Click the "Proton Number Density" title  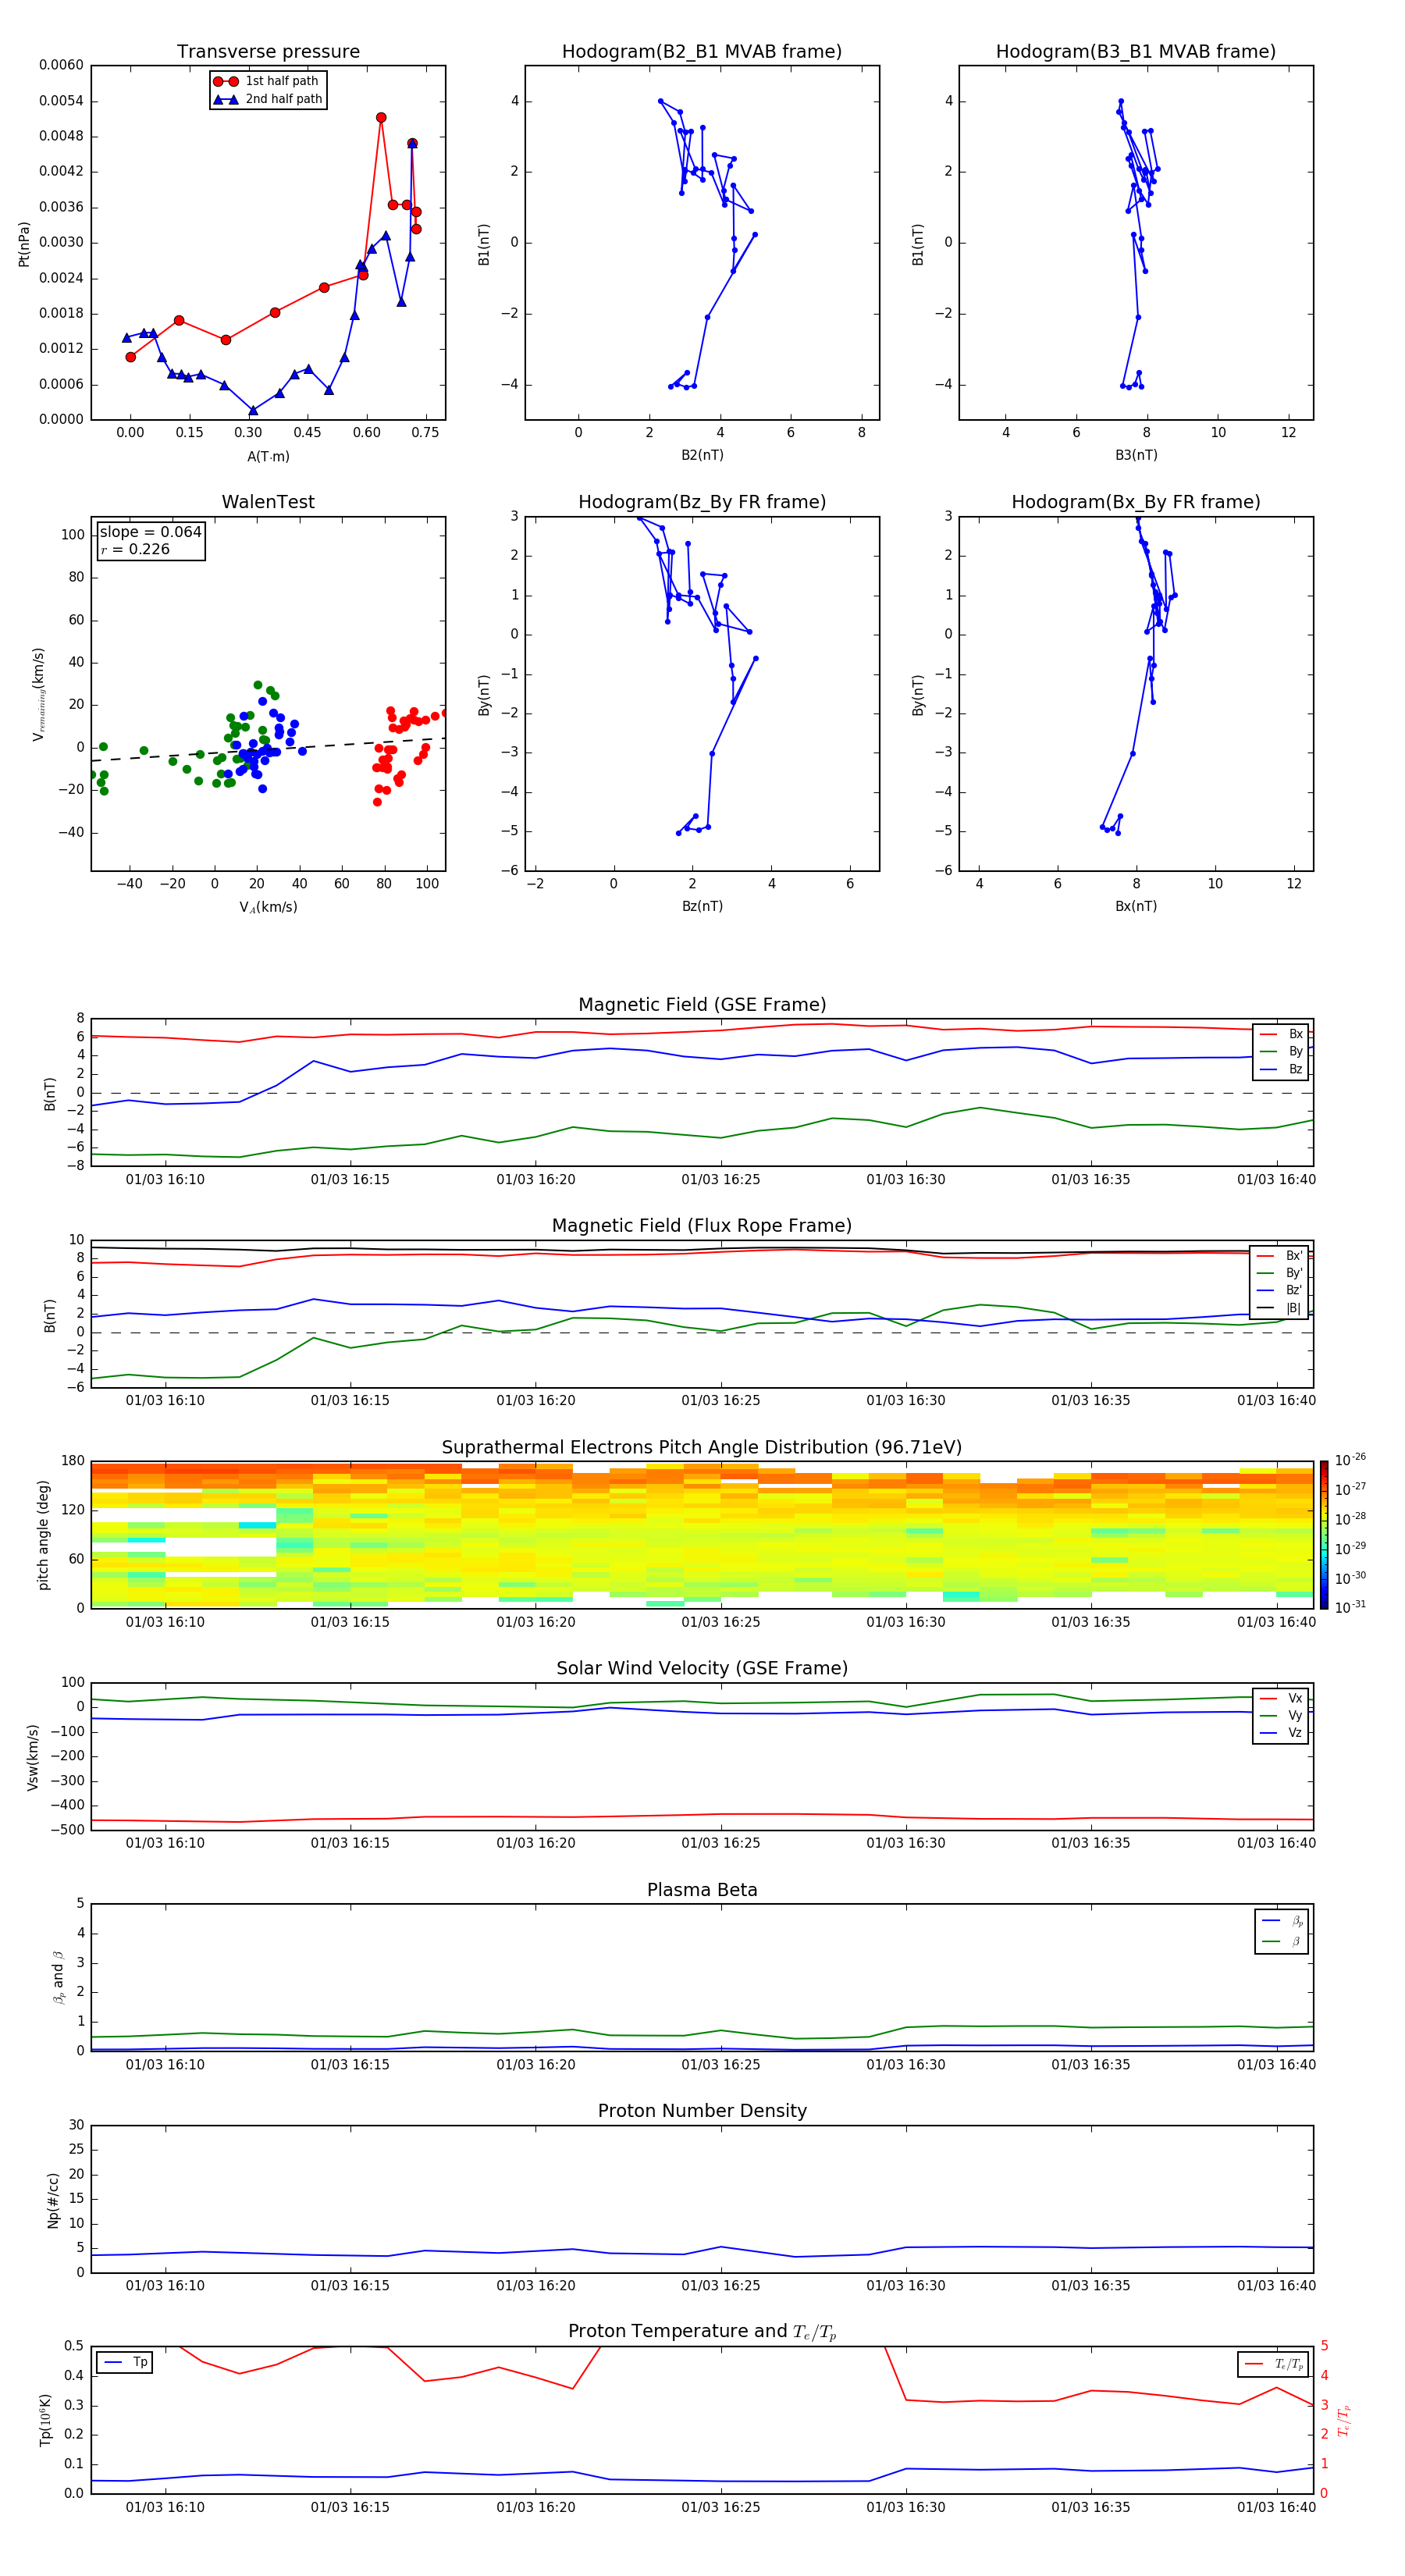(702, 2112)
